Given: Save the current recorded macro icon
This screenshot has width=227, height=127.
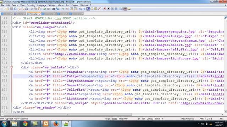Looking at the screenshot, I should point(120,9).
